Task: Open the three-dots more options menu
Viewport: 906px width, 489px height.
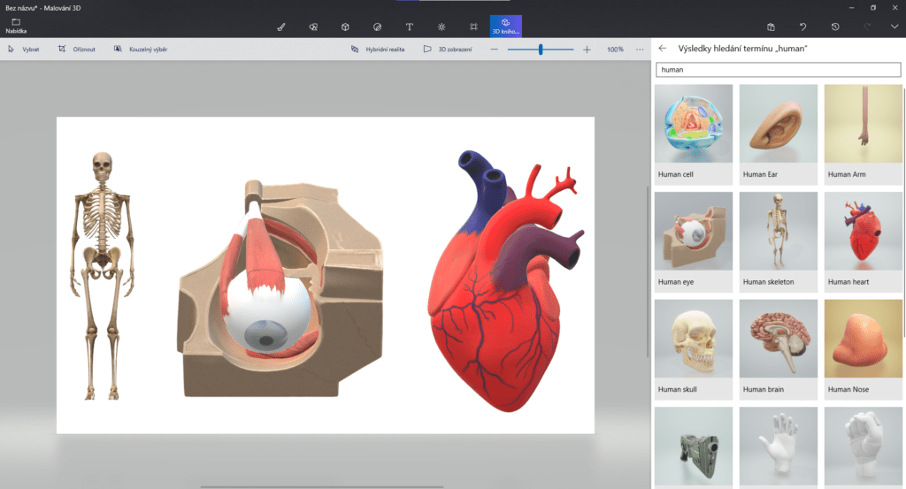Action: (x=640, y=50)
